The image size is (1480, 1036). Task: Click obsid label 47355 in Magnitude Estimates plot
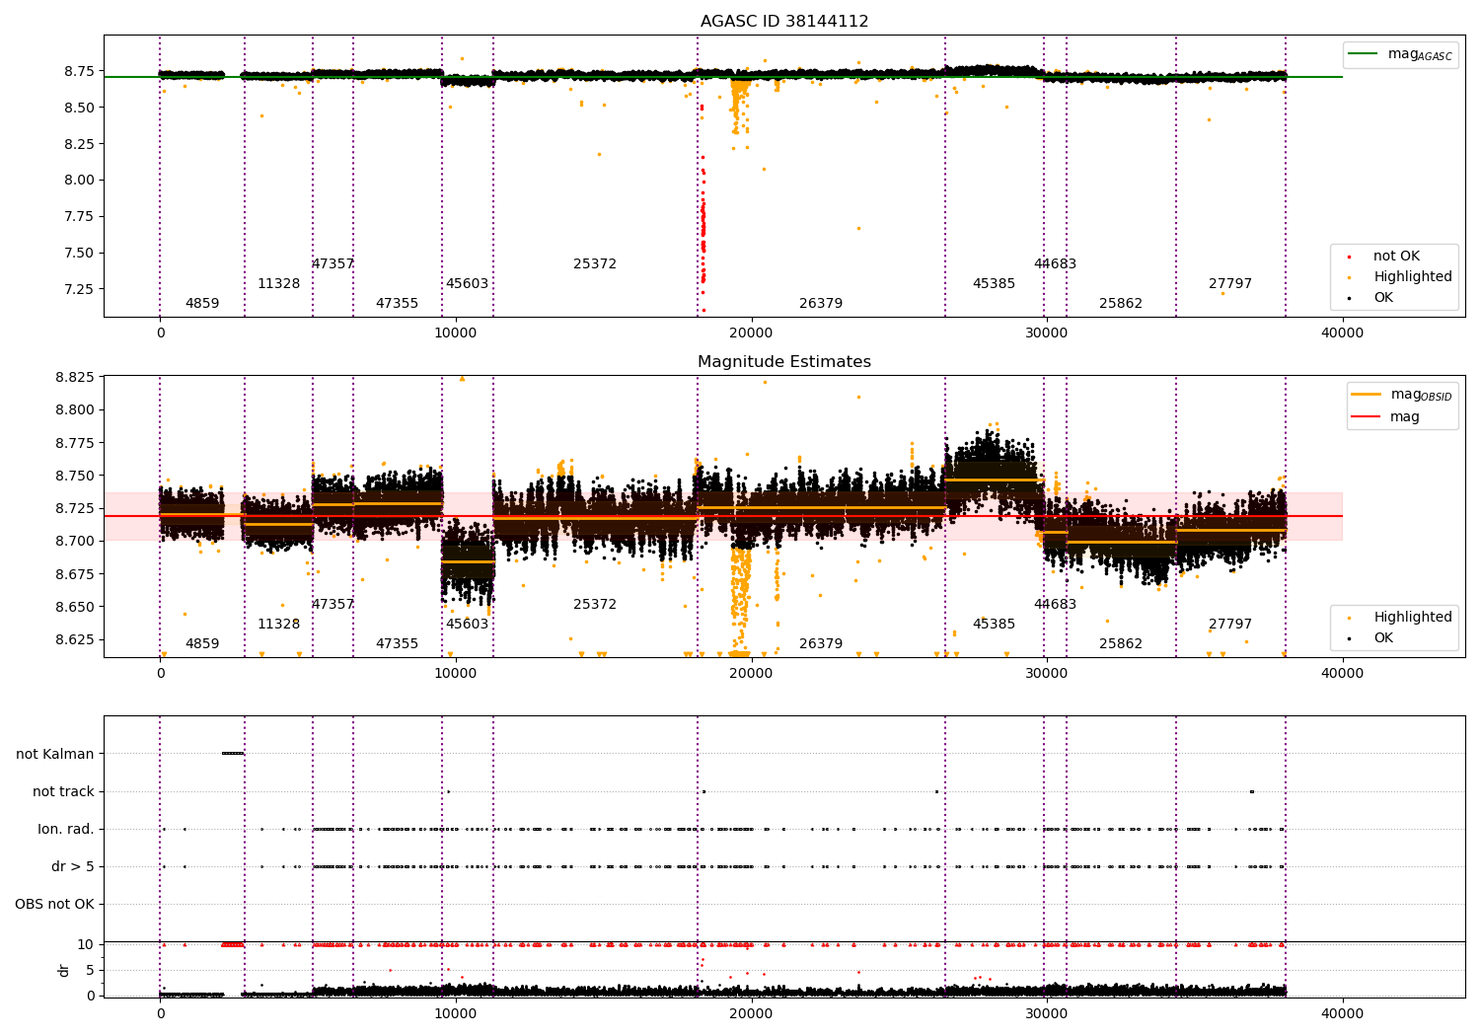pyautogui.click(x=397, y=644)
